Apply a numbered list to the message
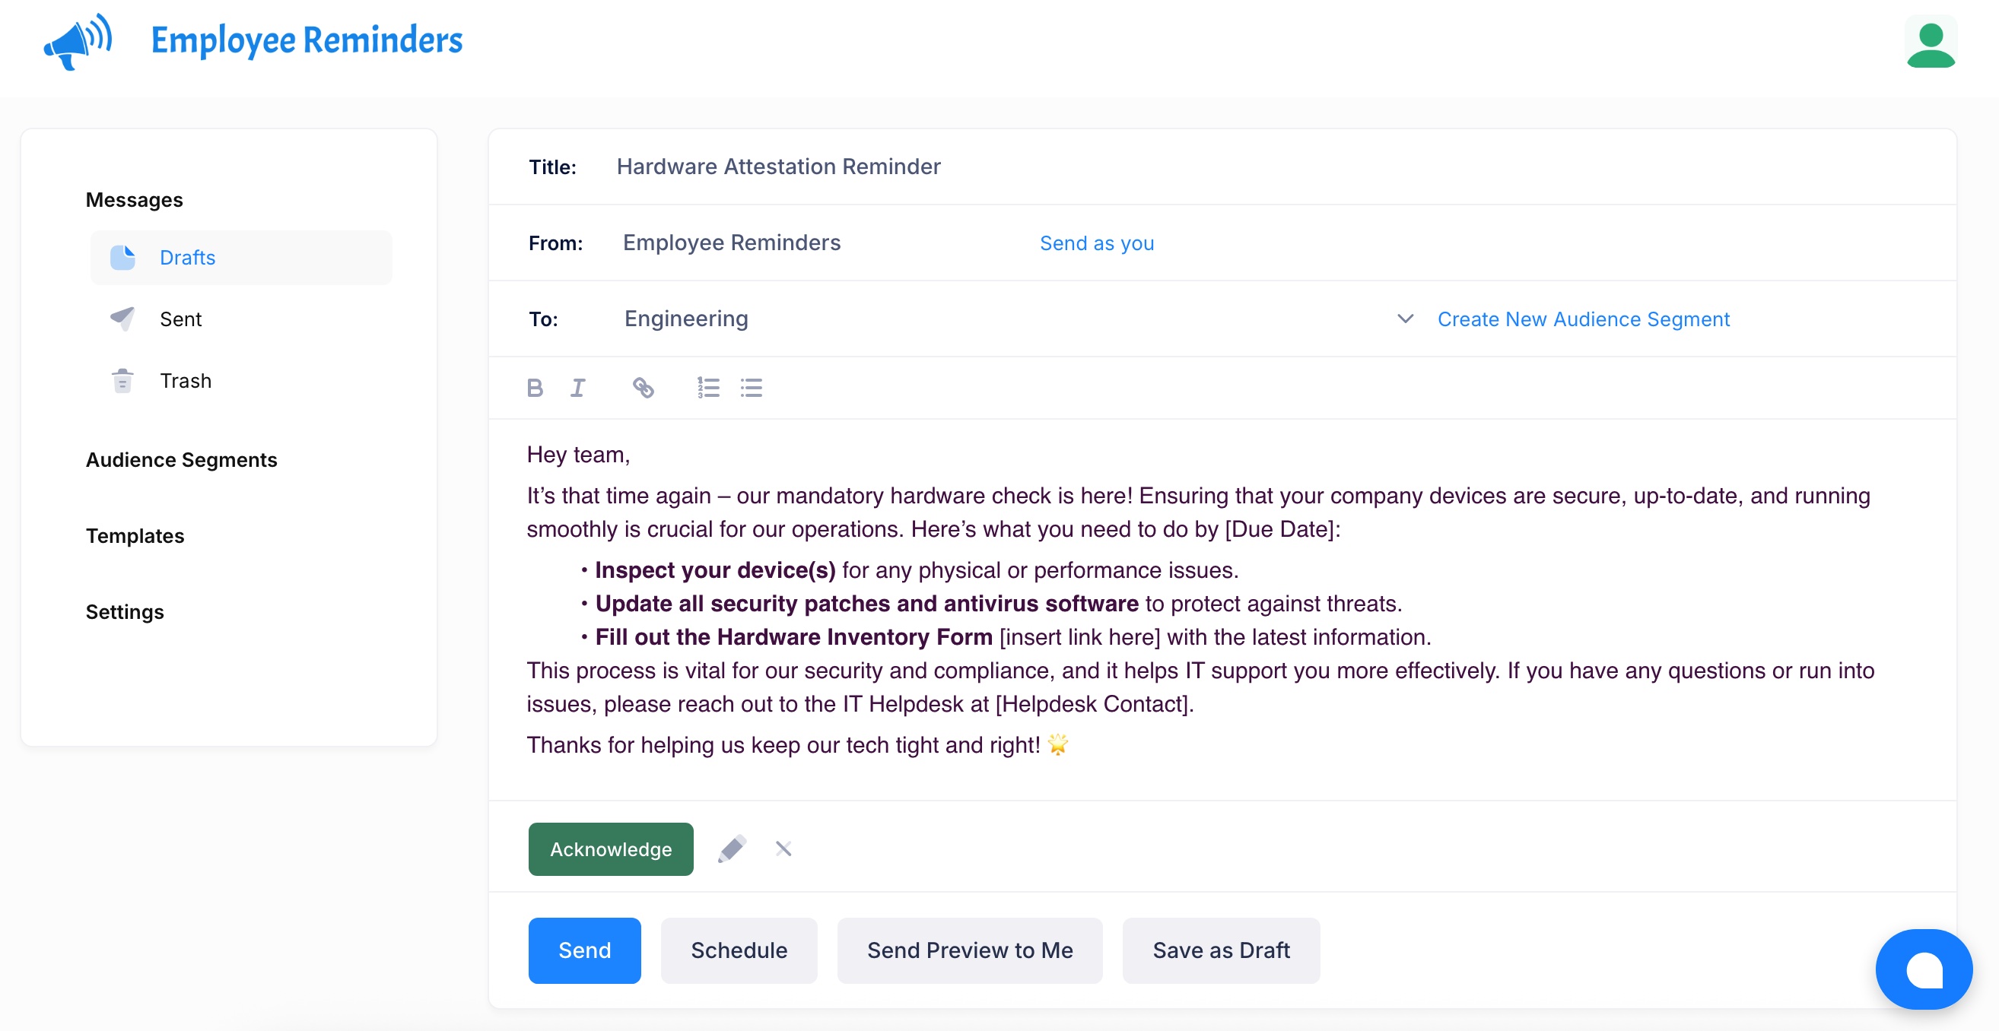Viewport: 1999px width, 1031px height. pos(706,388)
